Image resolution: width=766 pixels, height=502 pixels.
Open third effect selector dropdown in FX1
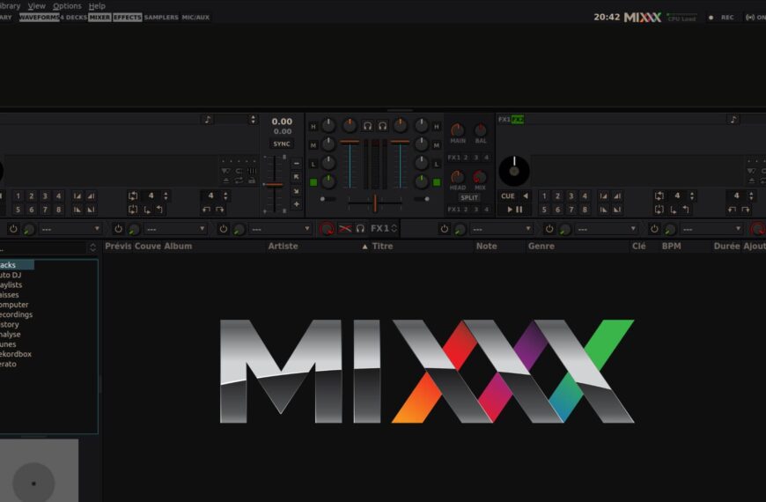[280, 229]
